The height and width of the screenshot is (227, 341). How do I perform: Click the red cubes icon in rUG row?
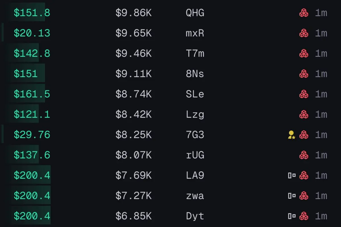pos(303,155)
